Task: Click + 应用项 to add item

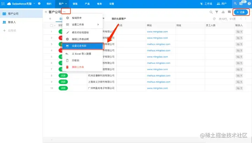Action: pyautogui.click(x=10, y=30)
